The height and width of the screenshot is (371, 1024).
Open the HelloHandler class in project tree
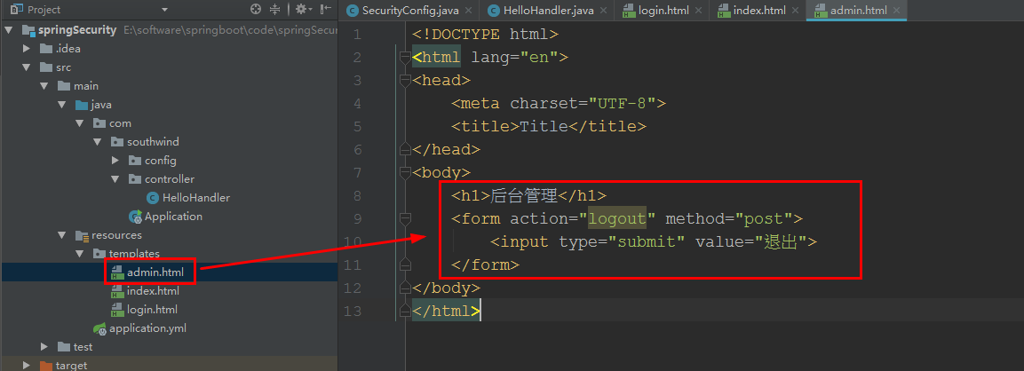[188, 197]
